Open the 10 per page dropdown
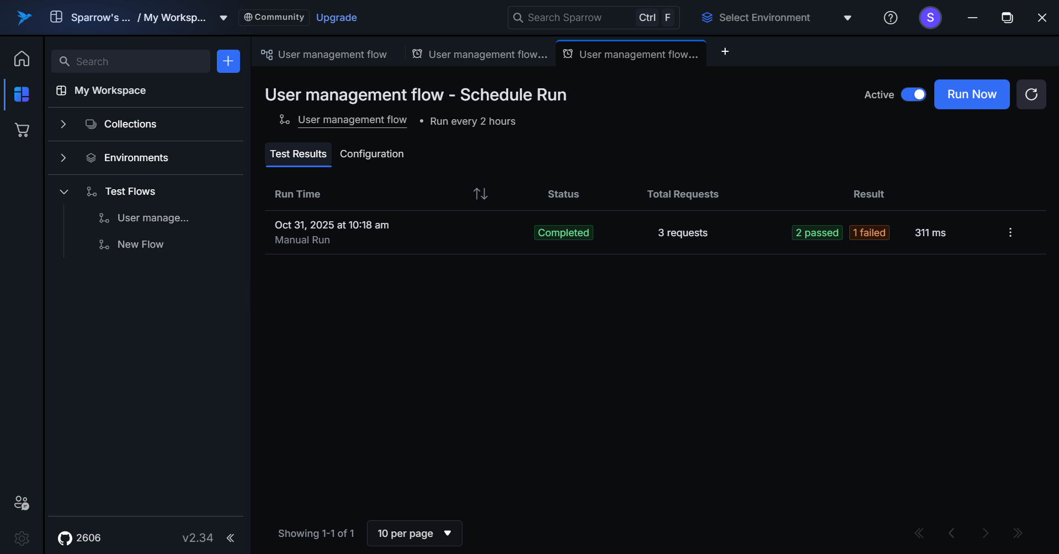Viewport: 1059px width, 554px height. tap(414, 533)
